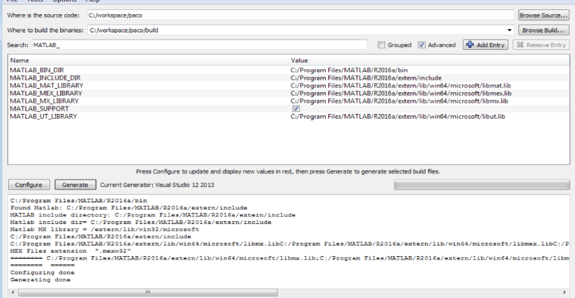Image resolution: width=575 pixels, height=298 pixels.
Task: Edit the libmat.lib path value
Action: pos(401,86)
